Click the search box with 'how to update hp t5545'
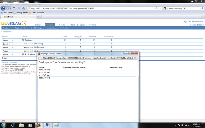Viewport: 205px width, 128px height. pos(184,8)
